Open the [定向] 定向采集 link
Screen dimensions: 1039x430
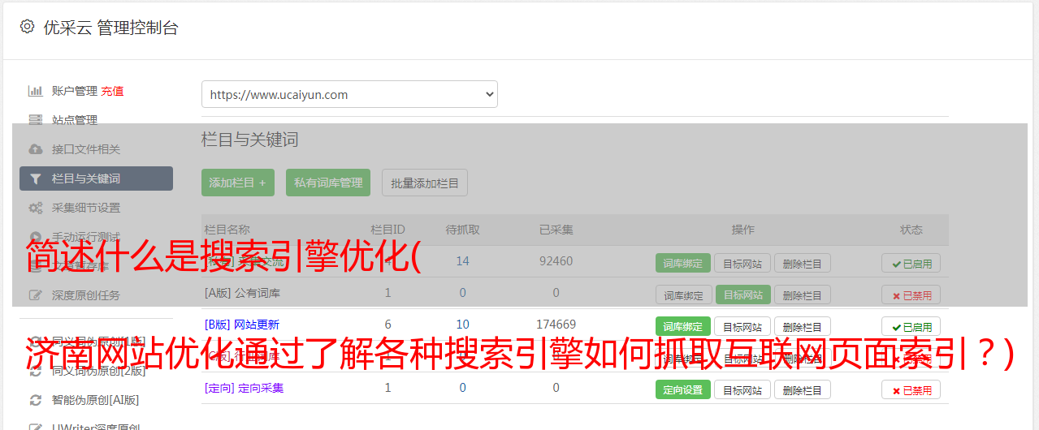coord(244,388)
